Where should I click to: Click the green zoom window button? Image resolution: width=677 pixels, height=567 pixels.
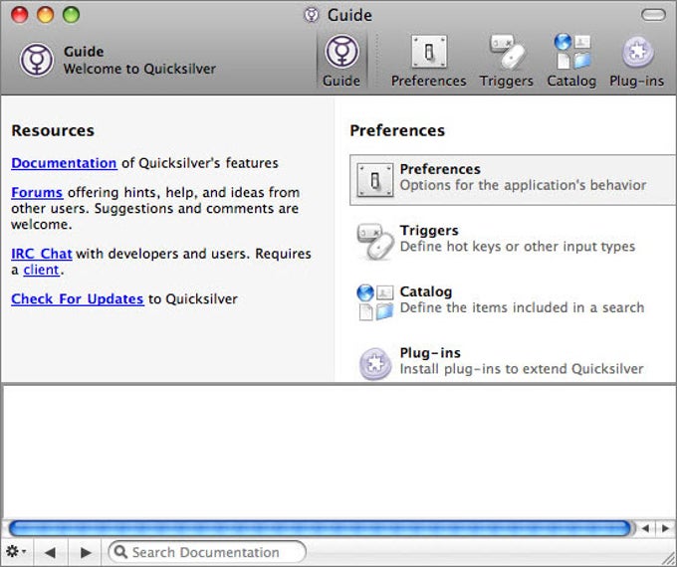pos(72,15)
